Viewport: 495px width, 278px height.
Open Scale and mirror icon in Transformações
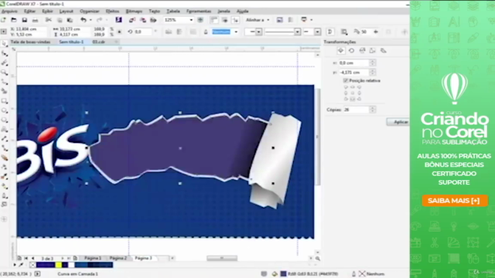click(362, 50)
